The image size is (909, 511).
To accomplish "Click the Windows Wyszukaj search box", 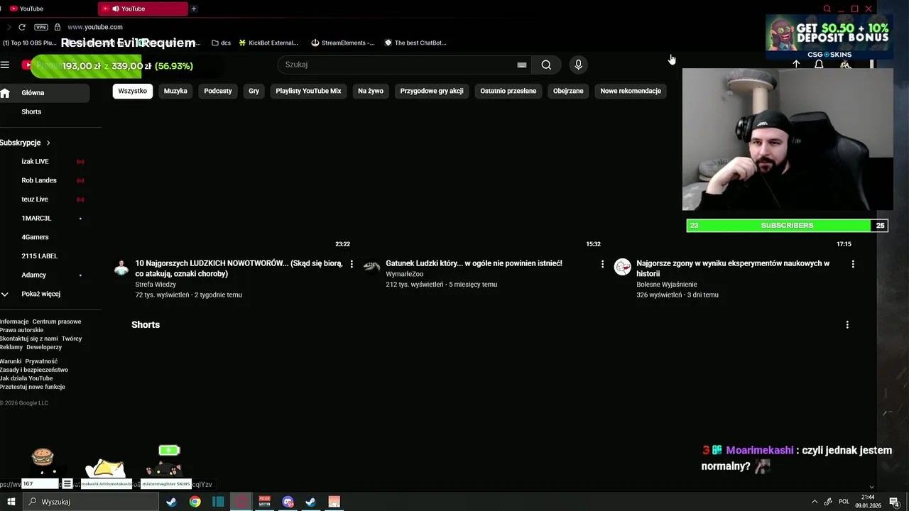I will coord(91,502).
